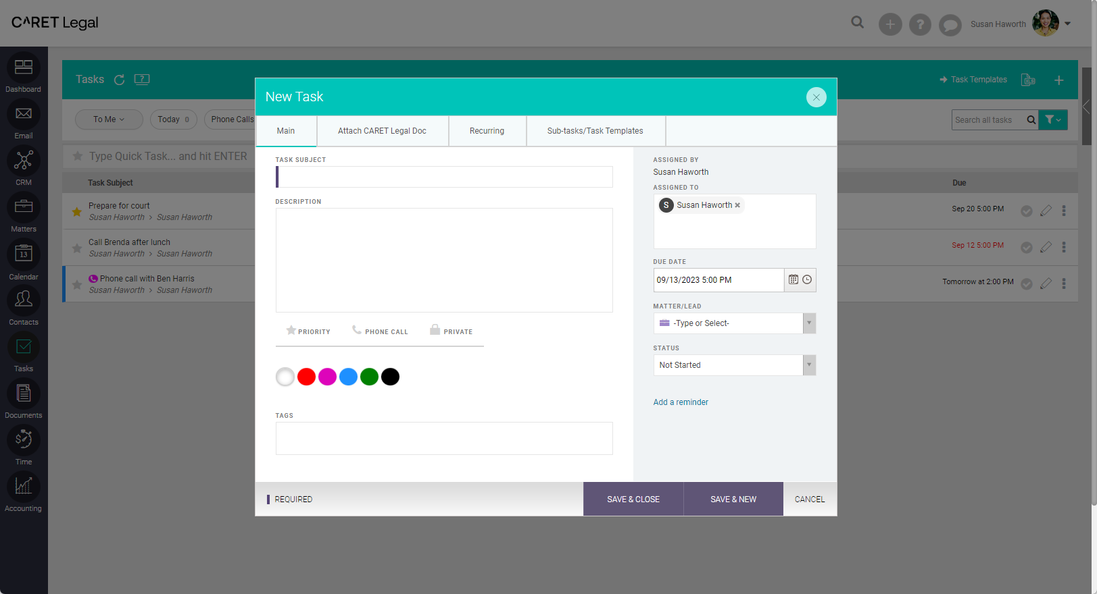Pick the blue color swatch
This screenshot has height=594, width=1097.
pyautogui.click(x=348, y=377)
